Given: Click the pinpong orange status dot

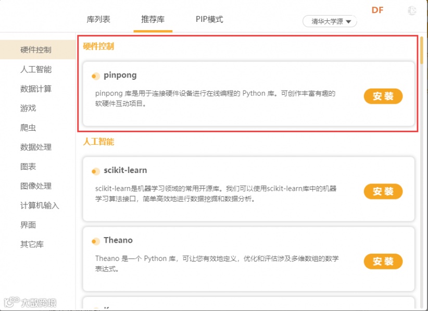Looking at the screenshot, I should pyautogui.click(x=95, y=76).
